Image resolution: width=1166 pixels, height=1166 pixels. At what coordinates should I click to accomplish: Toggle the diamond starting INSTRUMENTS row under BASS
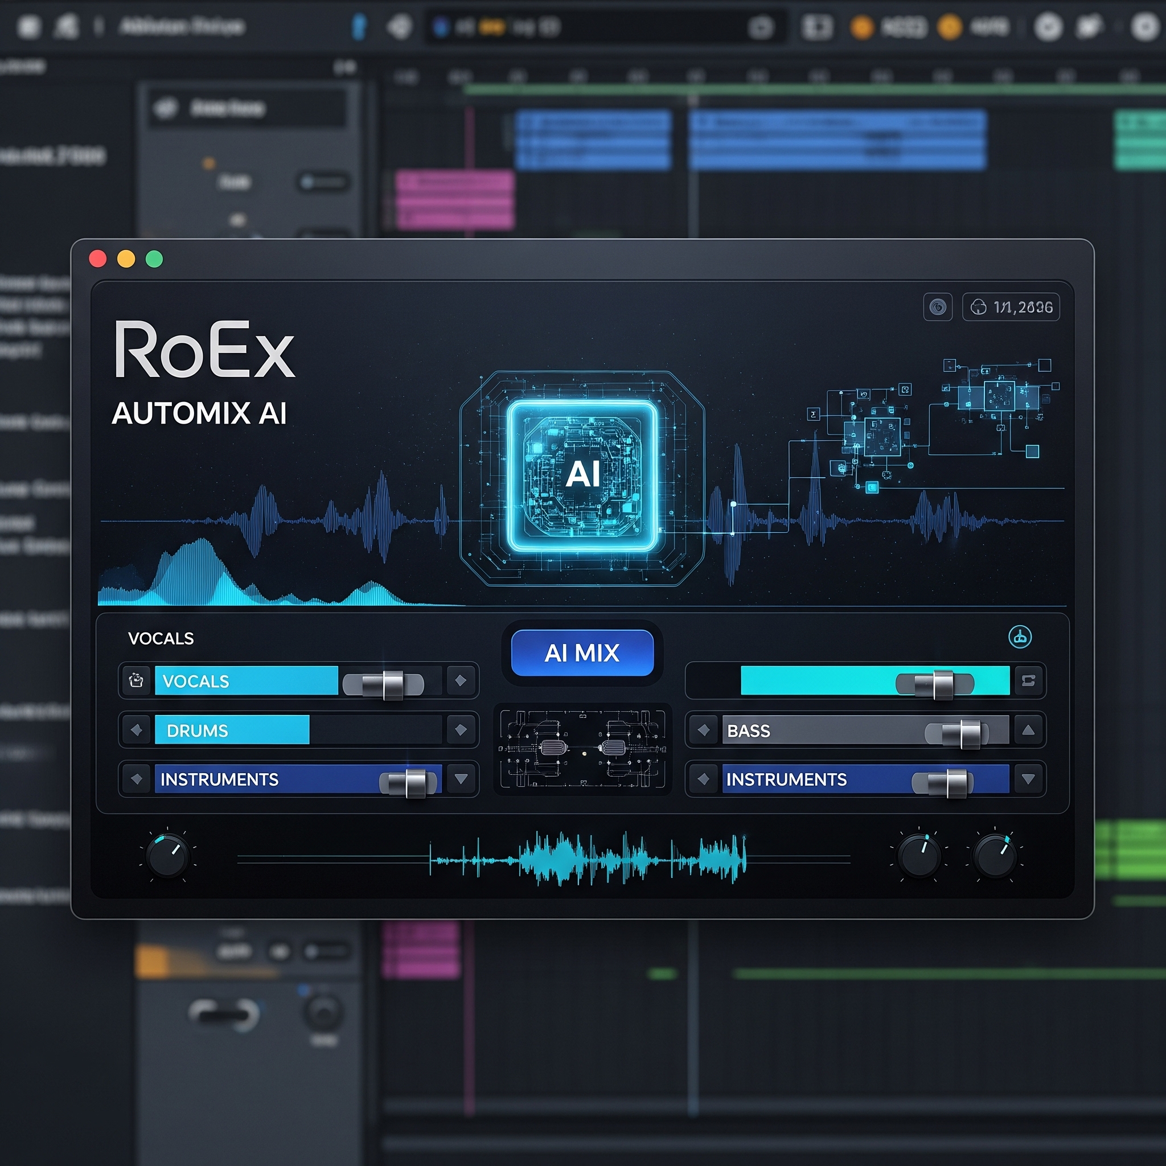(x=703, y=778)
